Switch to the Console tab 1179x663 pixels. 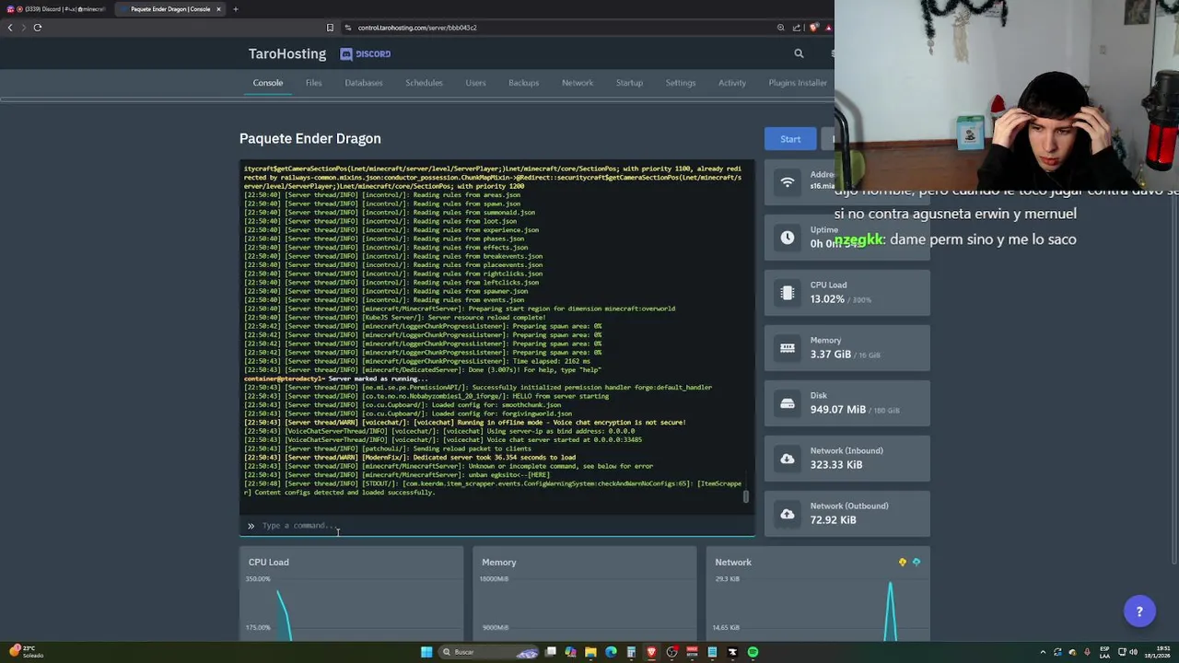click(x=268, y=83)
